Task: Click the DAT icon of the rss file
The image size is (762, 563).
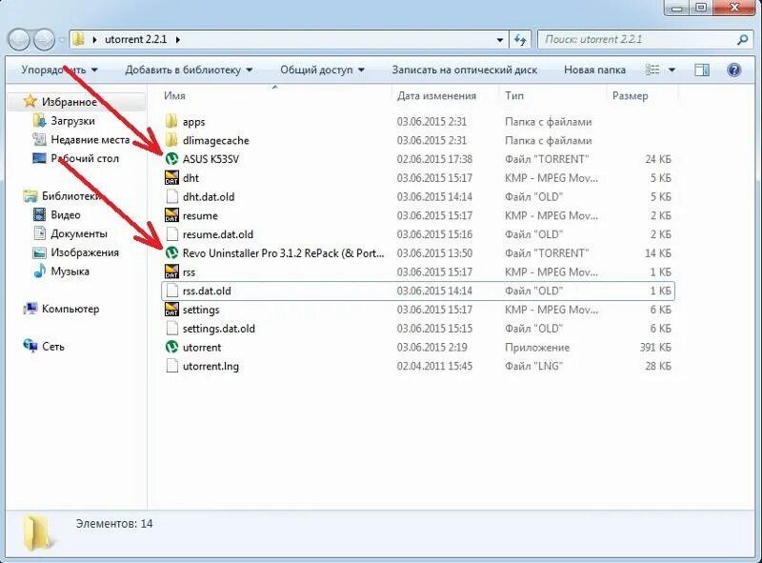Action: (x=172, y=271)
